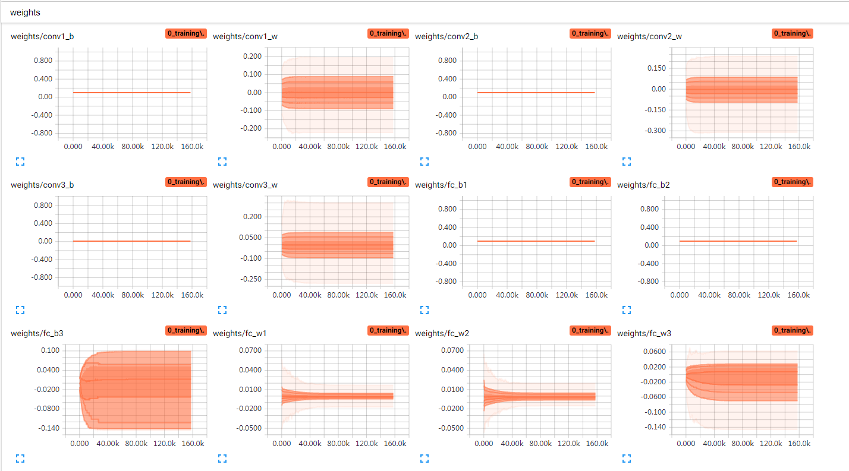The height and width of the screenshot is (471, 849).
Task: Select the weights/fc_w3 chart title
Action: tap(644, 334)
